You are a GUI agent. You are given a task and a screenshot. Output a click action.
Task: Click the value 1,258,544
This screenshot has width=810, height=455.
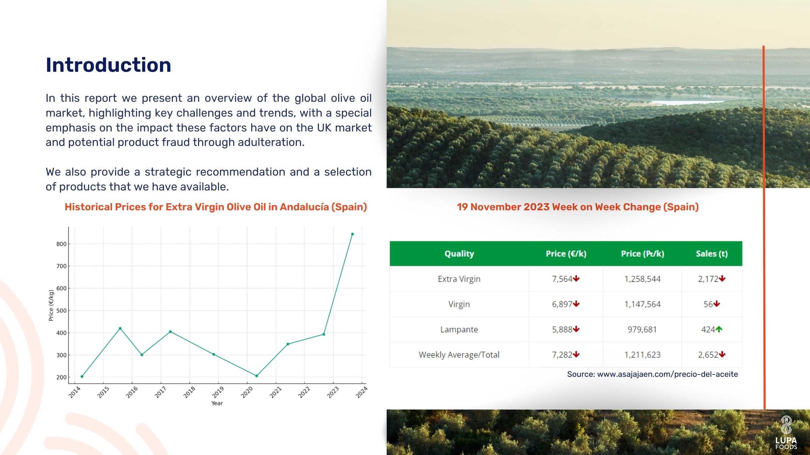(x=642, y=279)
